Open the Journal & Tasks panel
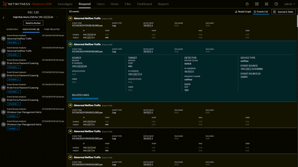This screenshot has height=167, width=298. (284, 12)
